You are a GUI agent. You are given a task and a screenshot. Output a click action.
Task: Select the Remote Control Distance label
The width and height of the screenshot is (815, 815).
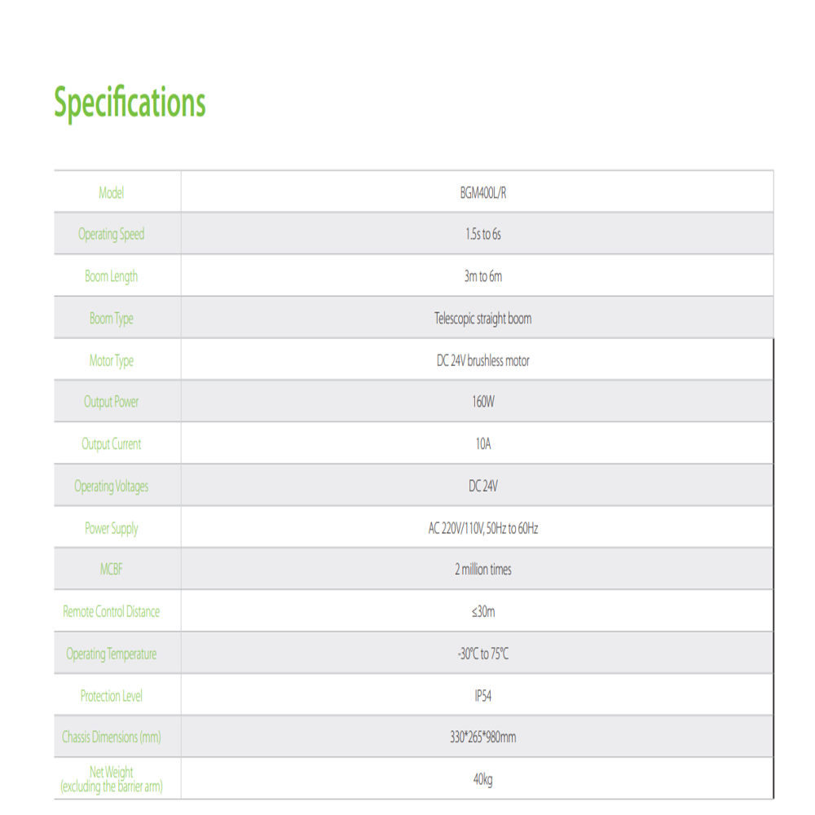[111, 612]
